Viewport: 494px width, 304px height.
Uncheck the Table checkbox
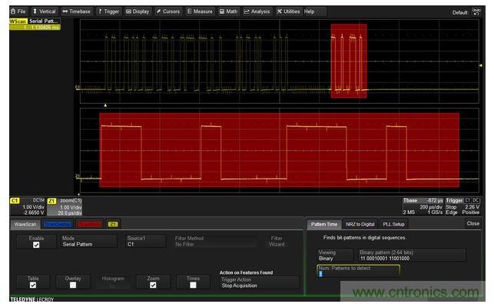click(33, 285)
